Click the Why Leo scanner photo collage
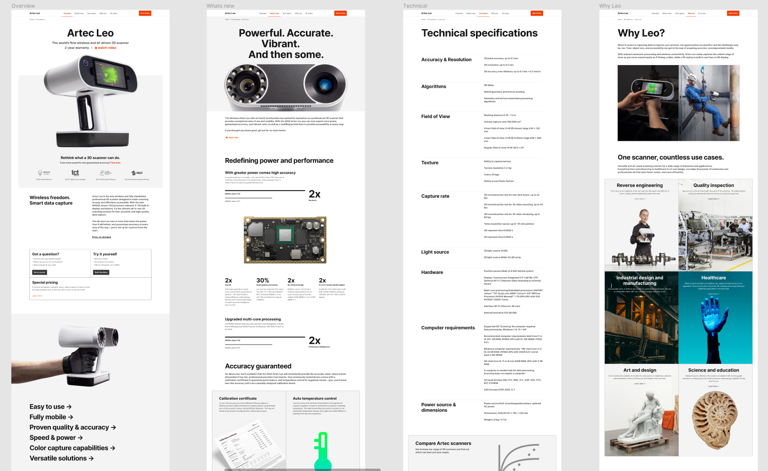This screenshot has height=471, width=768. 678,103
